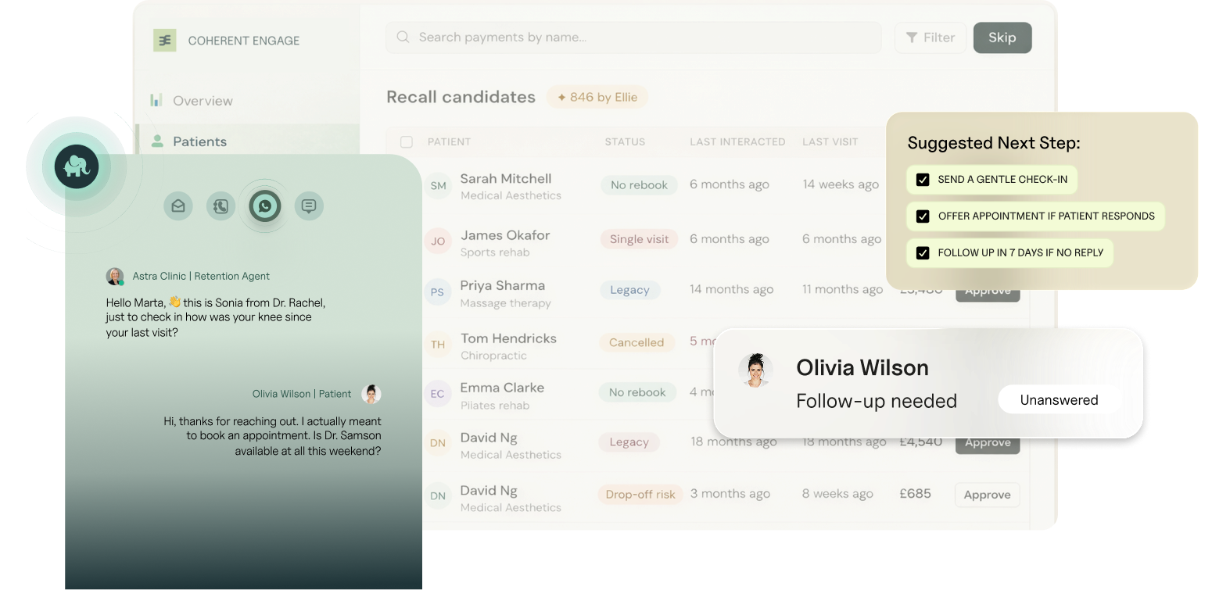
Task: Click Olivia Wilson's photo in the chat
Action: [371, 394]
